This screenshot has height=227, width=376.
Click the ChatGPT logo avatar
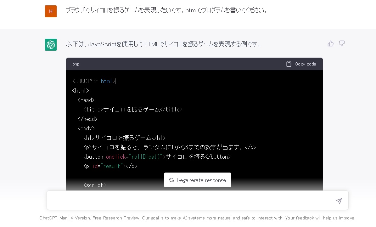51,45
